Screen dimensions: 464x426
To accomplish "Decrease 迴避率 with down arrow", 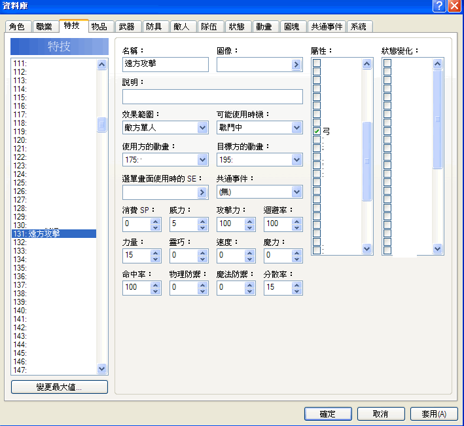I will [297, 227].
